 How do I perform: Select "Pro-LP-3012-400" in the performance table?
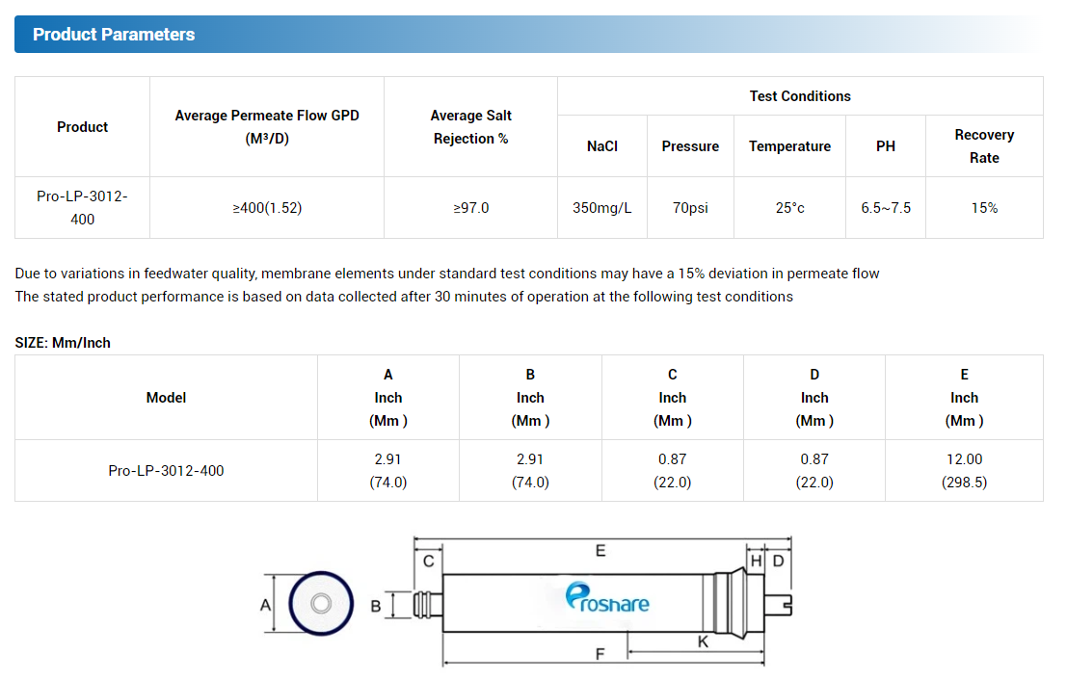coord(82,207)
